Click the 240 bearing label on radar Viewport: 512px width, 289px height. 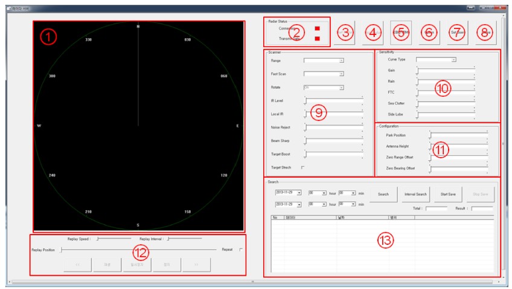coord(53,175)
